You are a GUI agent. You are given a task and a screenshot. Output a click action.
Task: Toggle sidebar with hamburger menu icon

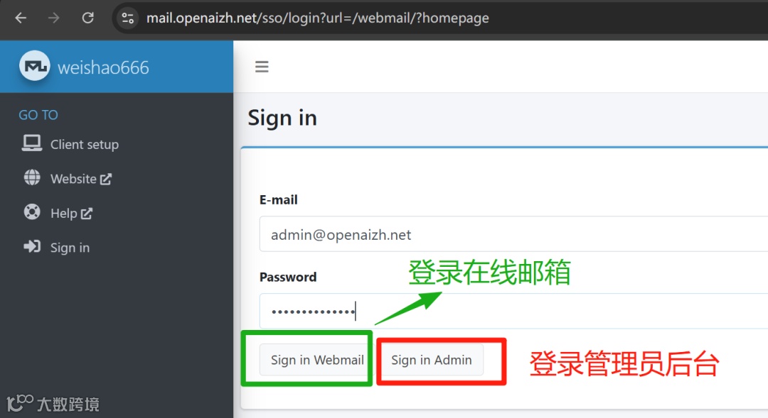(x=262, y=67)
